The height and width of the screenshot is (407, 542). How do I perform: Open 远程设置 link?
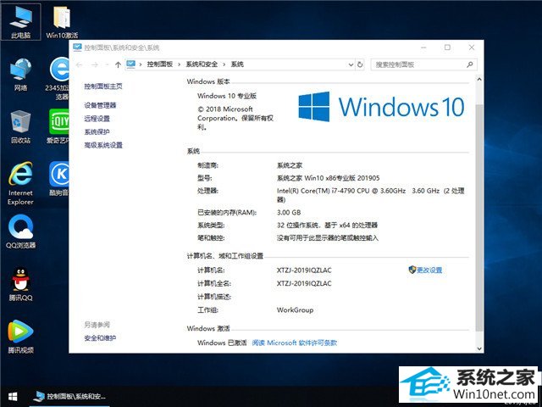[97, 119]
